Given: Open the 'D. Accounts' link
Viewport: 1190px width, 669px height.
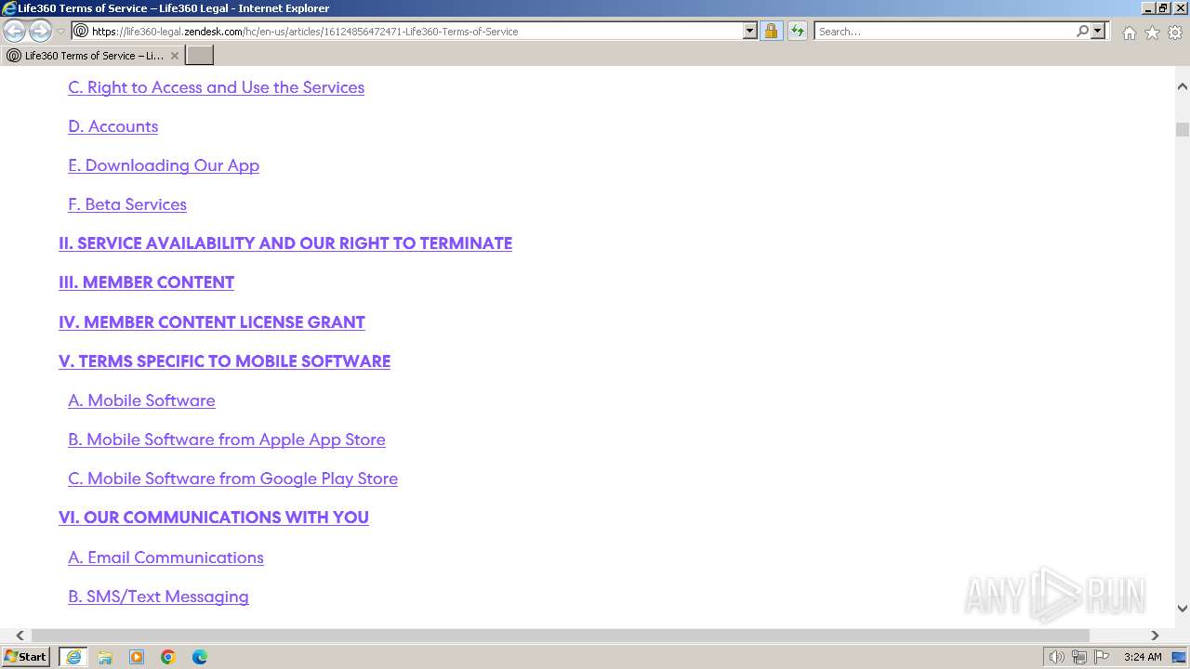Looking at the screenshot, I should (x=112, y=126).
